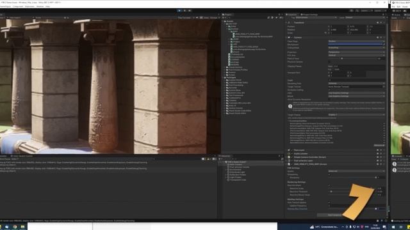Start Play mode with the Play button
410x230 pixels.
[x=179, y=11]
